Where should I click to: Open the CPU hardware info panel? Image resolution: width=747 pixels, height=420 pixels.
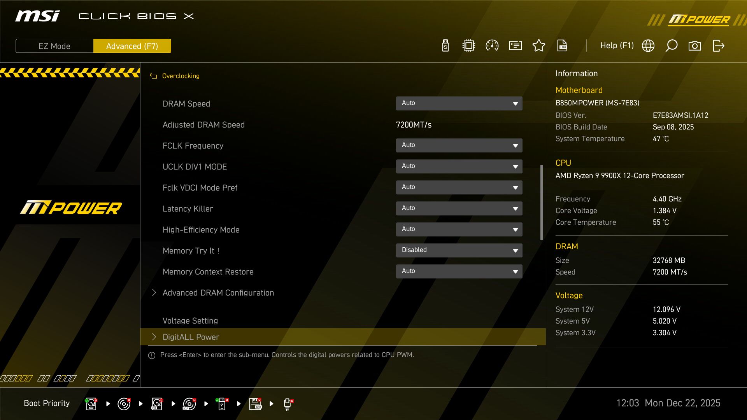click(468, 45)
